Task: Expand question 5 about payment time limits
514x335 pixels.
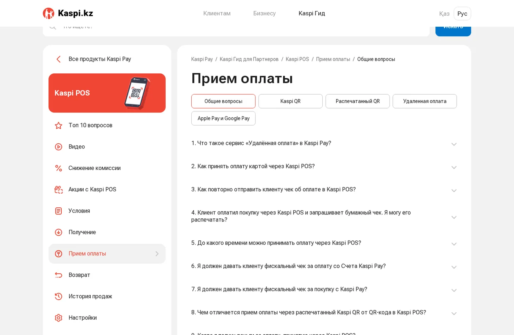Action: click(324, 243)
